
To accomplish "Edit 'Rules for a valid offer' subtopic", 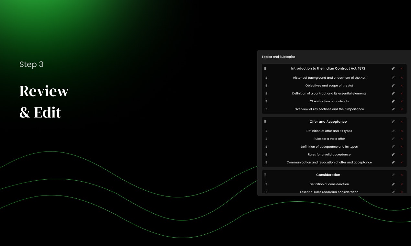I will [x=393, y=139].
